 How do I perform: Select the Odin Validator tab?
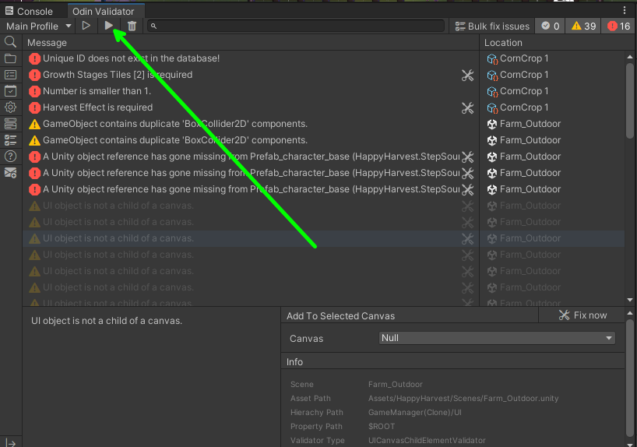pyautogui.click(x=103, y=11)
